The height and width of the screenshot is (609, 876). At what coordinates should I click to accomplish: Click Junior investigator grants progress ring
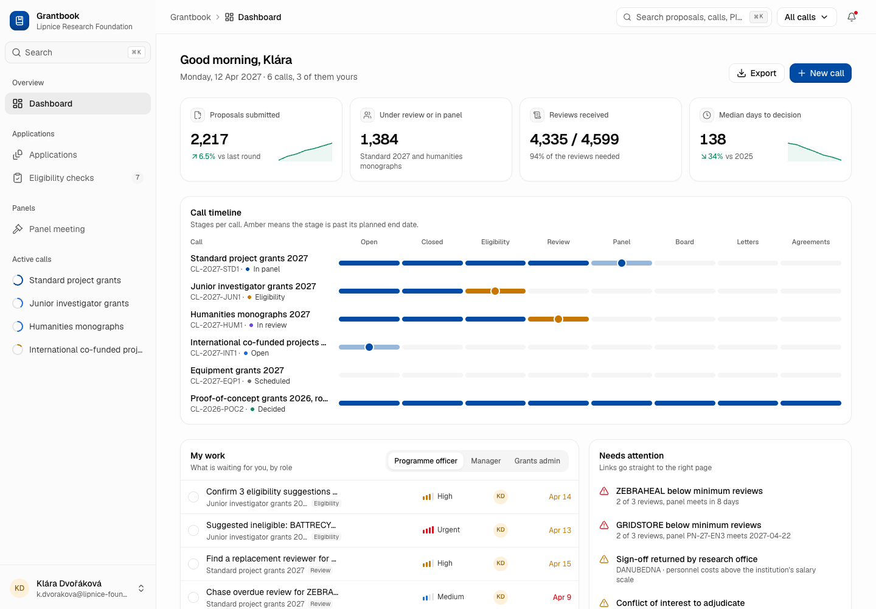click(18, 303)
